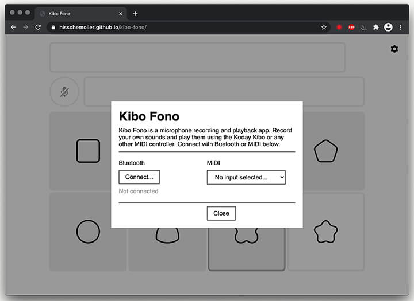Select the star shape pad
This screenshot has height=301, width=414.
pos(325,232)
